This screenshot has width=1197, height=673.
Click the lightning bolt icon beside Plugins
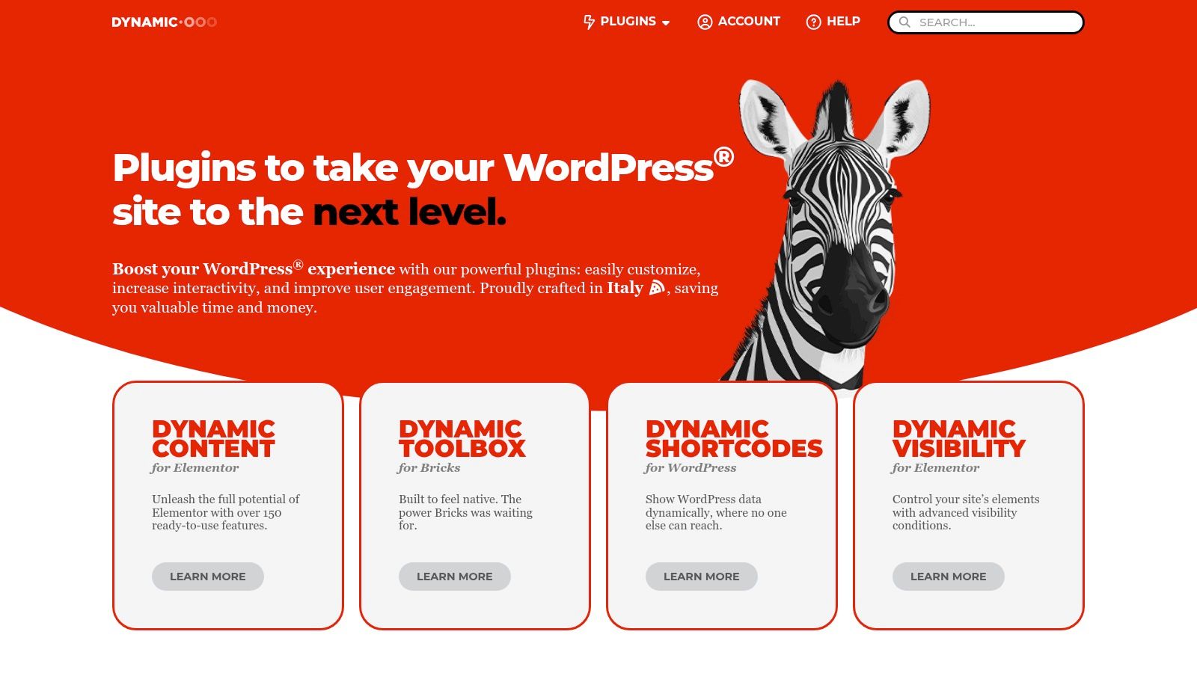(588, 22)
